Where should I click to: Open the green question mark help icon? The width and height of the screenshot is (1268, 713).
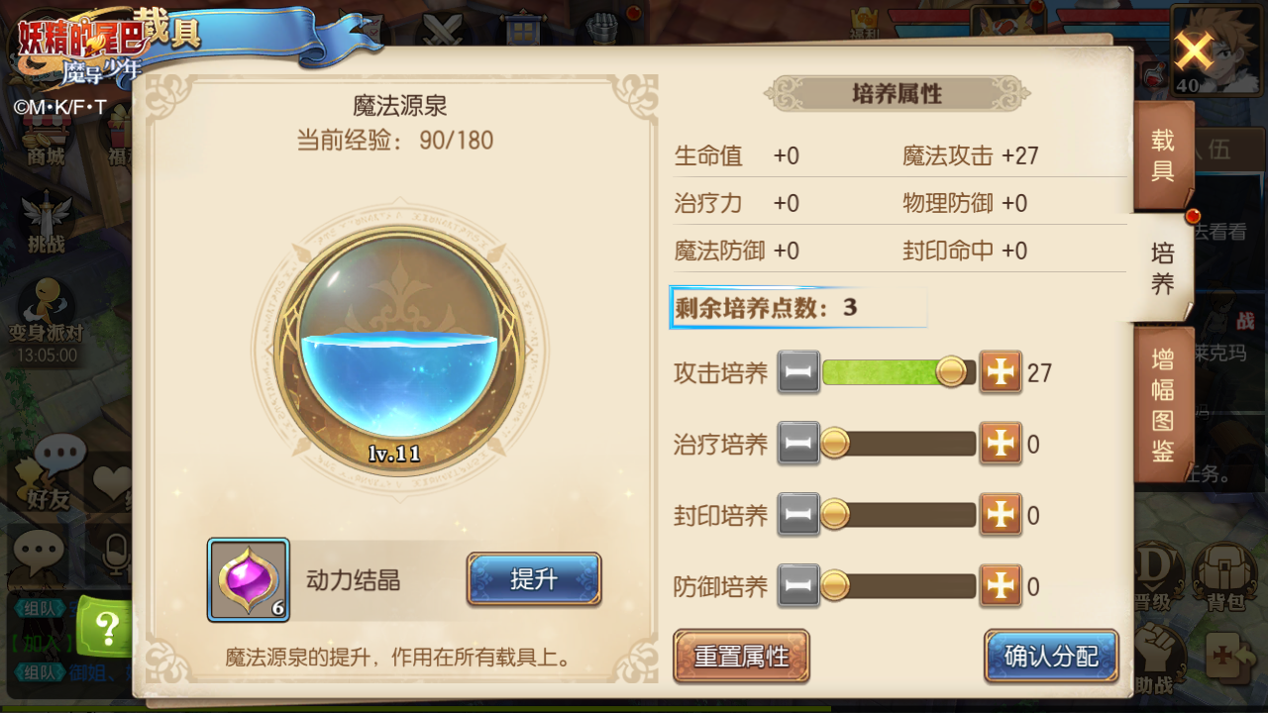pos(108,626)
